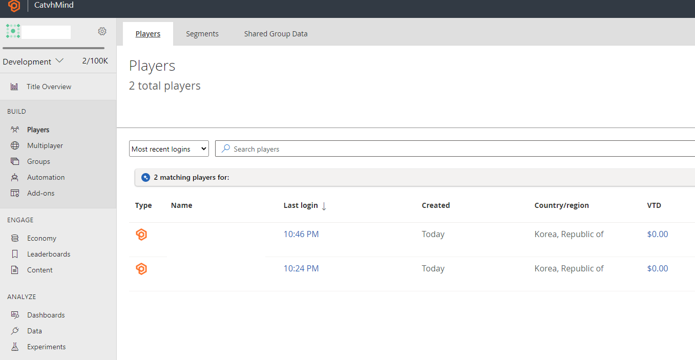
Task: Click the Groups stacked-window icon
Action: (x=15, y=161)
